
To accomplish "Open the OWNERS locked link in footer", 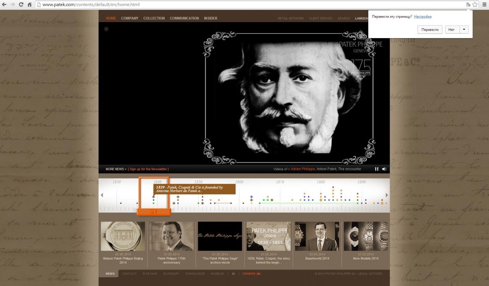I will coord(251,273).
